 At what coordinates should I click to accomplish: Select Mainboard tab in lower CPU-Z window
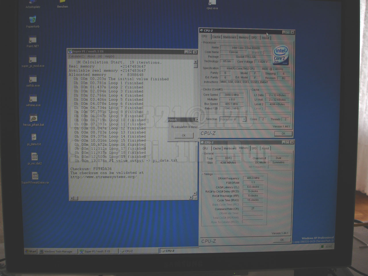pyautogui.click(x=230, y=148)
